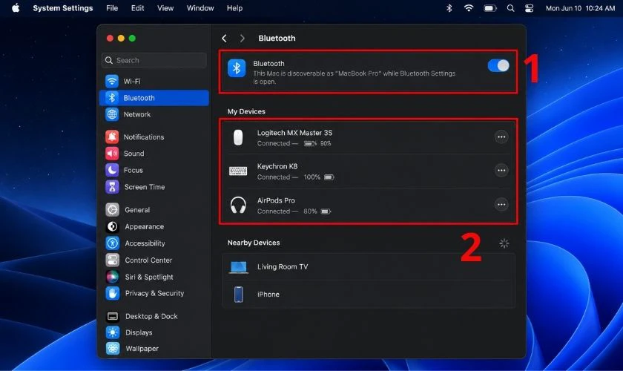Open Control Center from the menu bar
Image resolution: width=623 pixels, height=371 pixels.
[530, 8]
